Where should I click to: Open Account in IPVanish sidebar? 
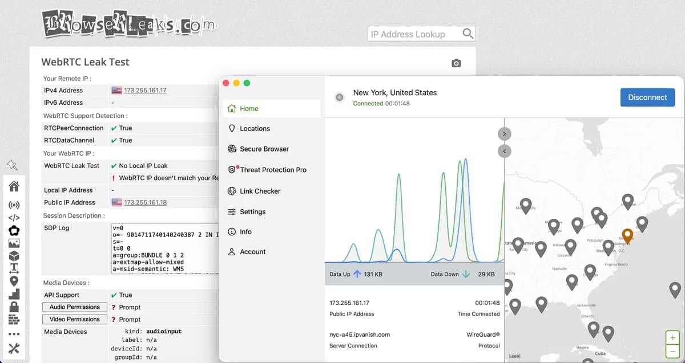pyautogui.click(x=272, y=251)
